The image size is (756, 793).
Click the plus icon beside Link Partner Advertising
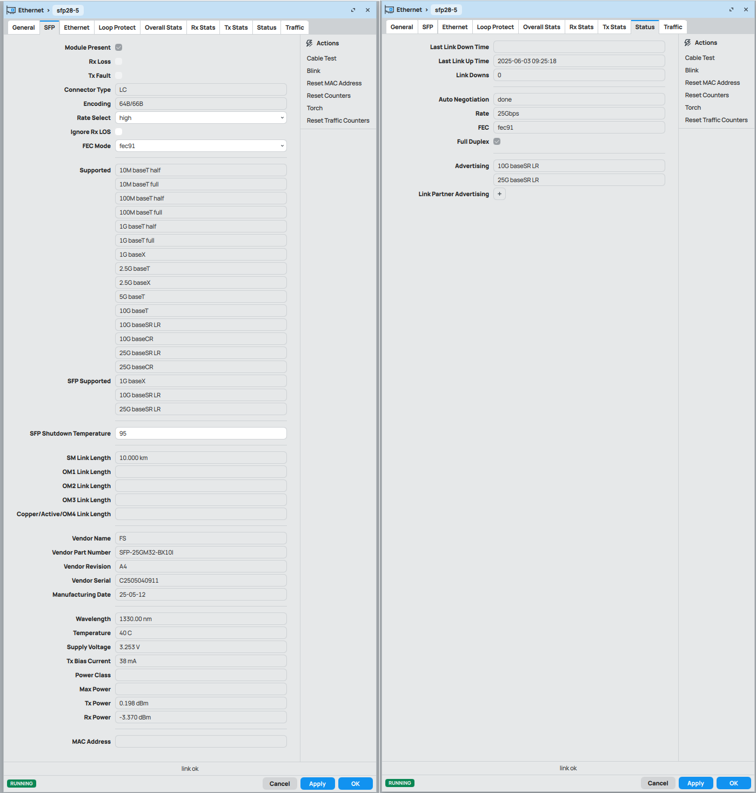(x=499, y=194)
